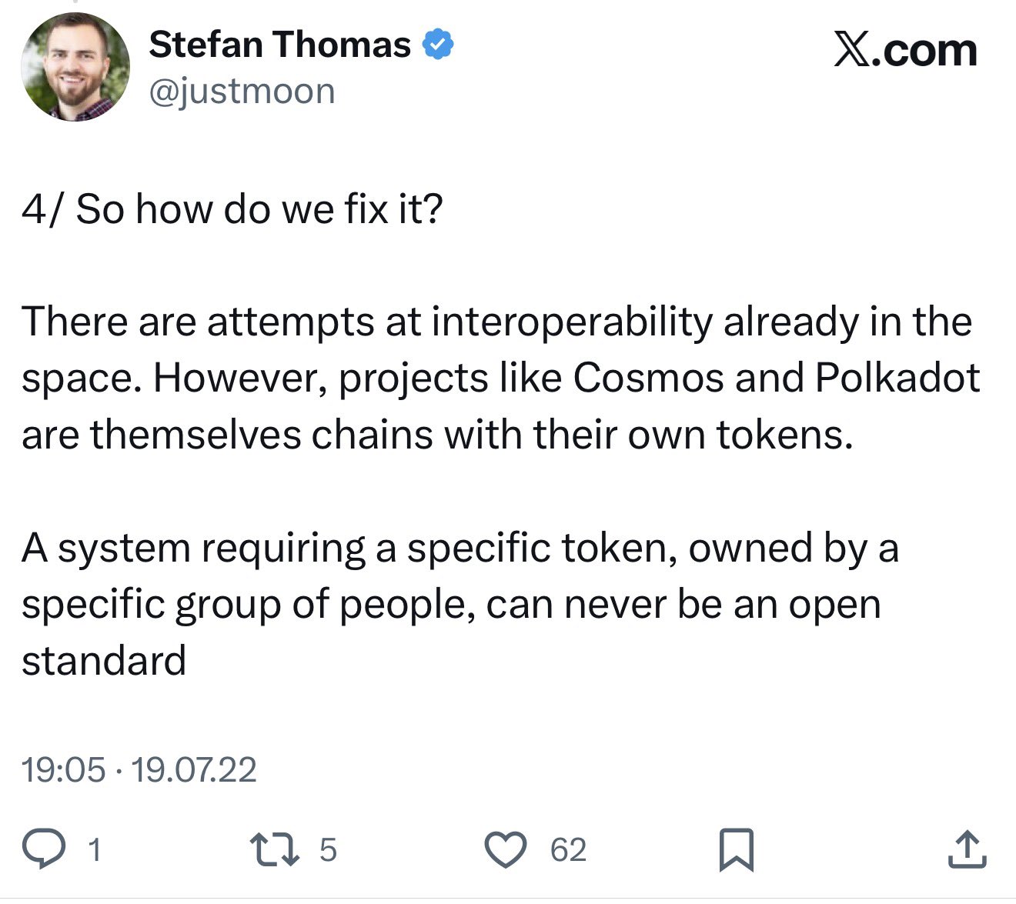Click the word "standard" ending the tweet

click(x=104, y=660)
